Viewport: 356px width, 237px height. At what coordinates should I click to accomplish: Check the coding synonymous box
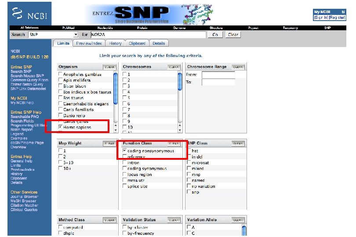click(124, 168)
